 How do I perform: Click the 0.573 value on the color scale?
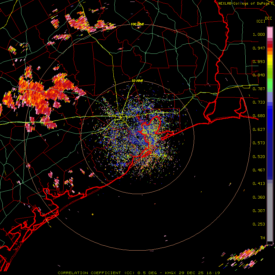point(259,143)
